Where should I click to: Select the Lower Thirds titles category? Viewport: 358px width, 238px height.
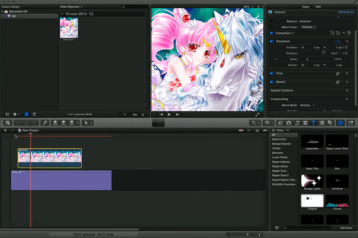[x=280, y=157]
